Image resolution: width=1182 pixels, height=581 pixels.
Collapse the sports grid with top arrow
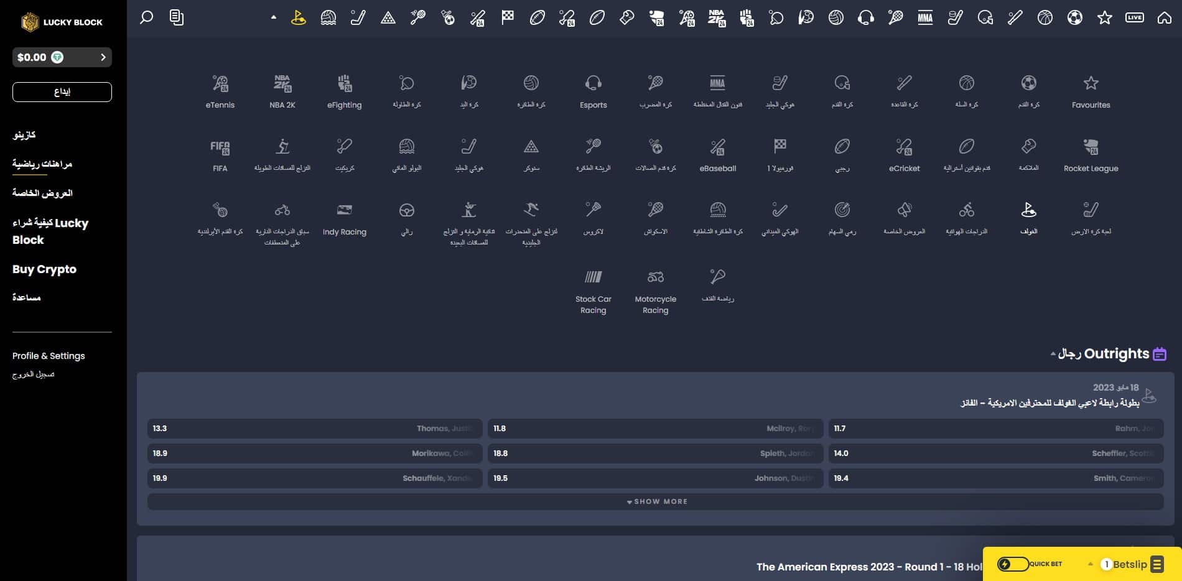(x=273, y=17)
